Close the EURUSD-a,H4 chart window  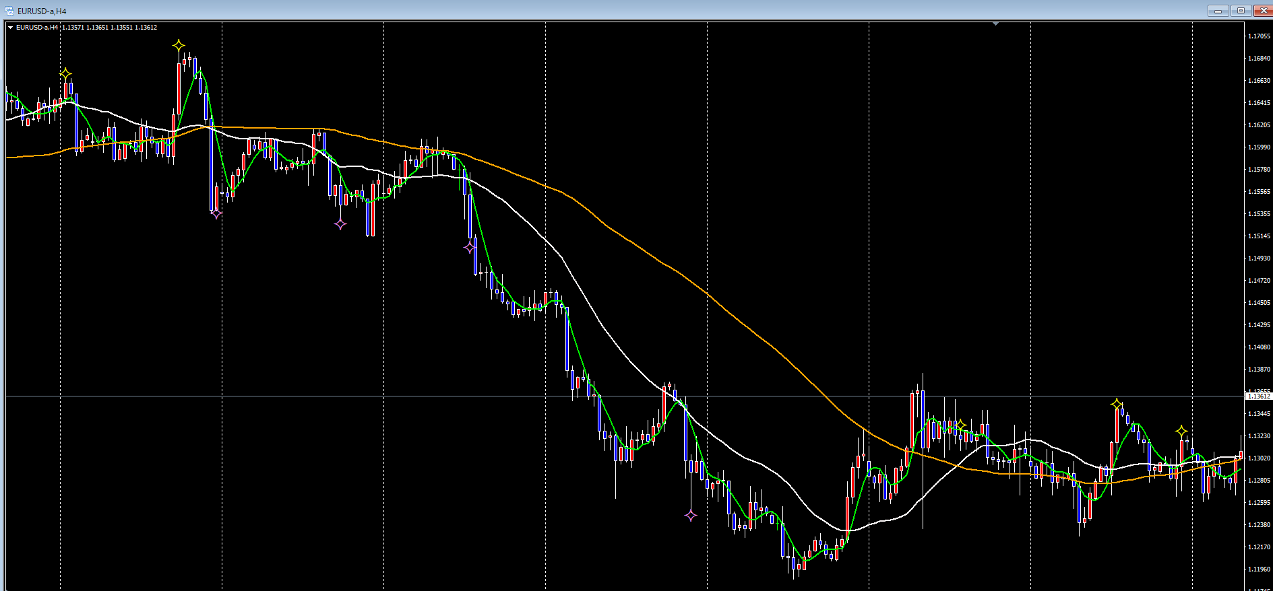pyautogui.click(x=1262, y=11)
